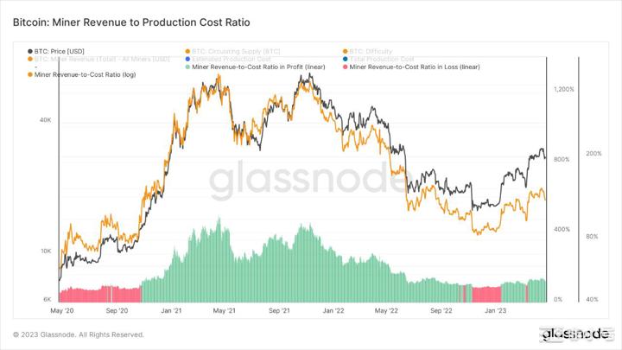622x350 pixels.
Task: Click the Estimated Production Cost legend dot
Action: [x=187, y=60]
